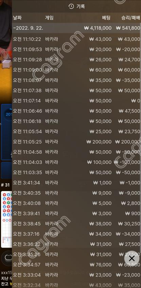Select the 오전 3:34:57 ₩76,000 bet row

[76, 265]
